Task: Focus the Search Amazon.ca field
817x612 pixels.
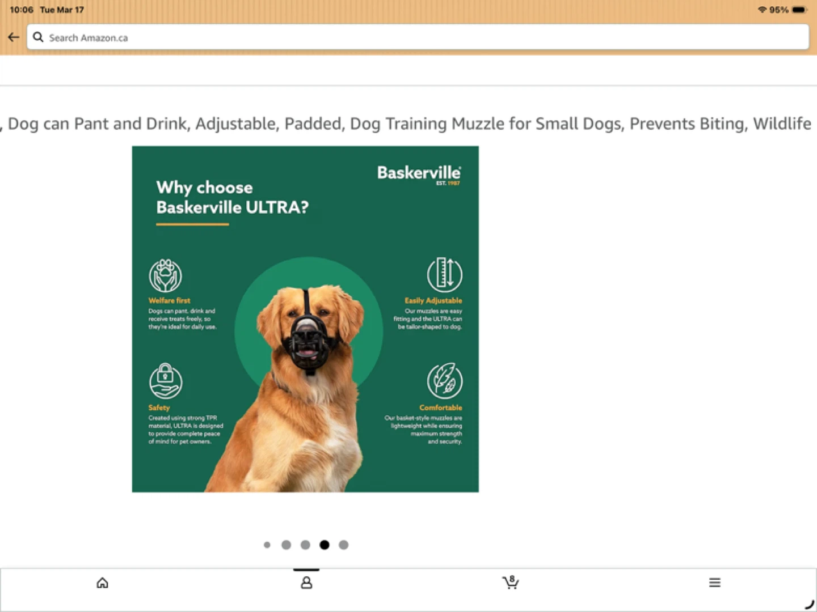Action: [418, 37]
